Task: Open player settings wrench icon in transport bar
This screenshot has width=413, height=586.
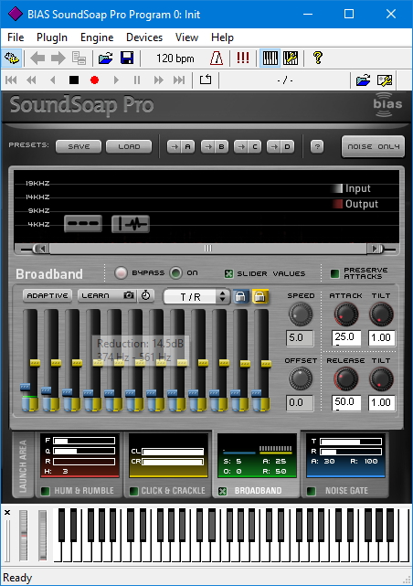Action: pyautogui.click(x=385, y=80)
